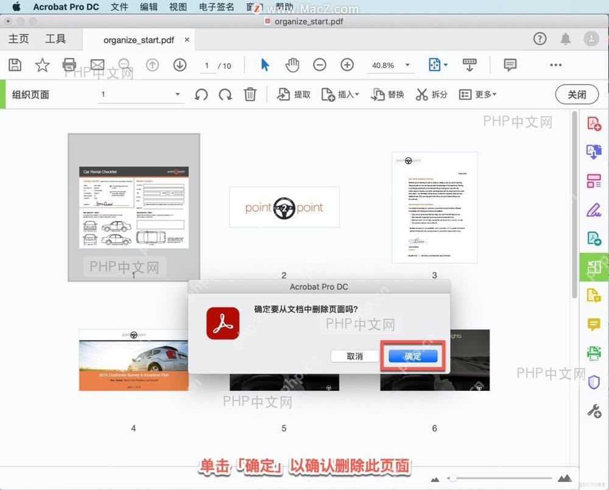Open account profile avatar
This screenshot has width=609, height=490.
(x=591, y=38)
